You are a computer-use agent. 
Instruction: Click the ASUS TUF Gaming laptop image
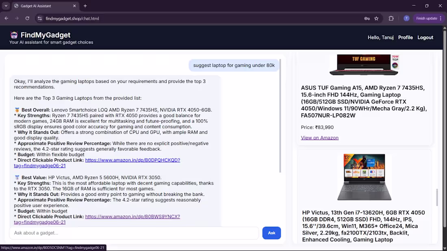pos(364,65)
